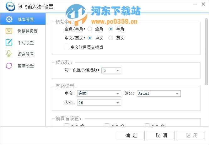Image resolution: width=209 pixels, height=145 pixels.
Task: Click the 应用 button
Action: point(191,136)
